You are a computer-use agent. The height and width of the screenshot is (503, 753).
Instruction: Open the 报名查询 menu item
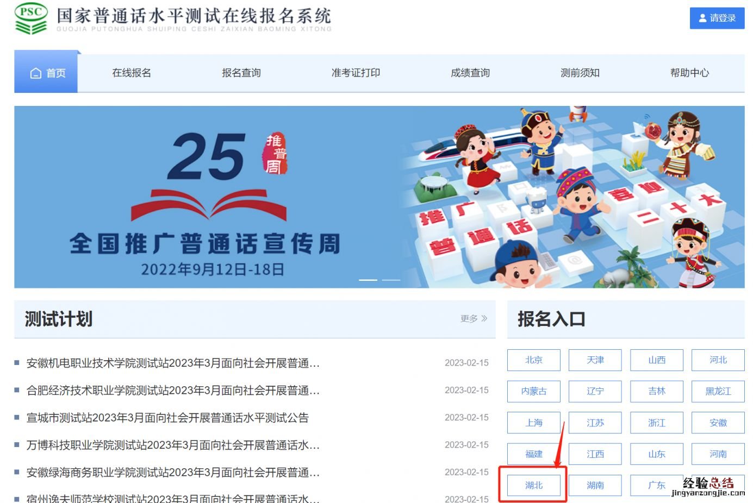click(241, 73)
